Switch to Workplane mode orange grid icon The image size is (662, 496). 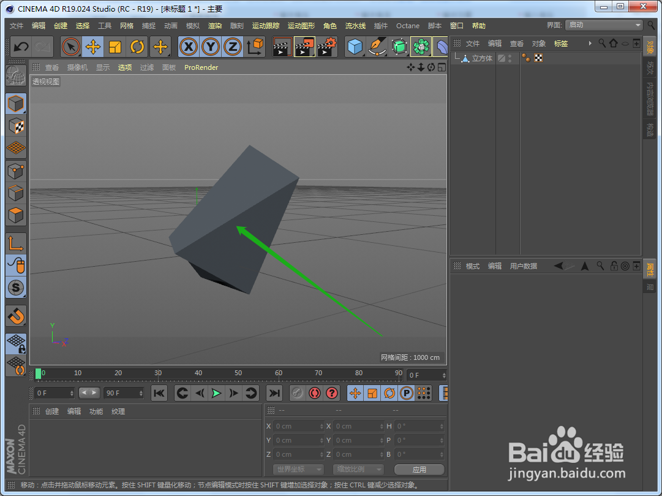coord(16,148)
